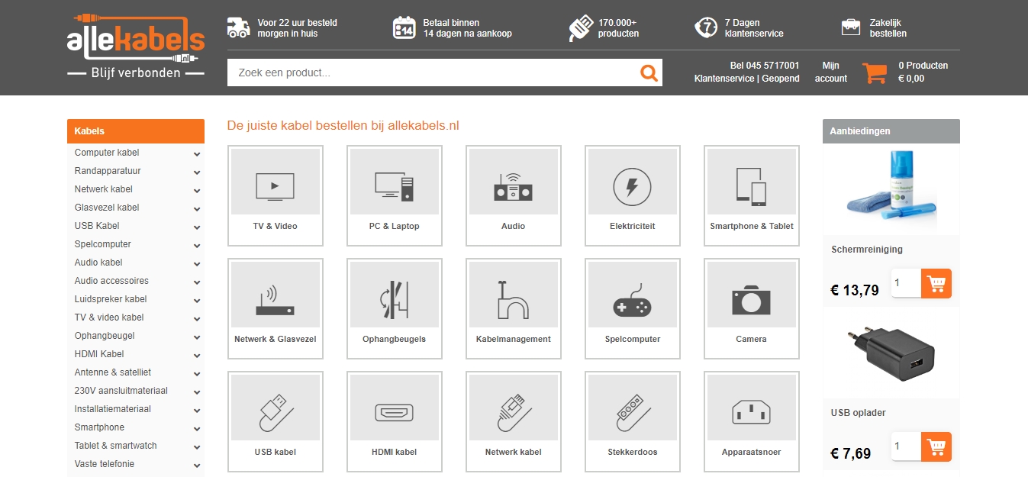
Task: Expand the Randapparatuur menu chevron
Action: (197, 172)
